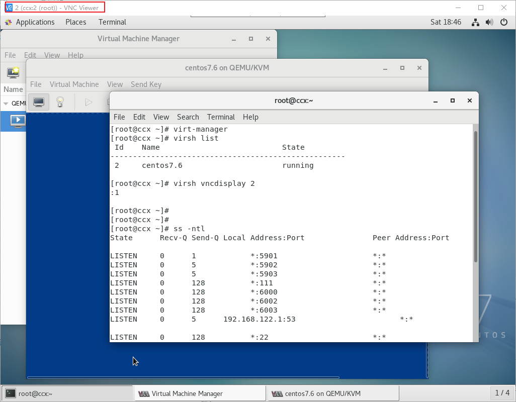The width and height of the screenshot is (516, 402).
Task: Collapse the QEMU/KVM connection tree
Action: (5, 103)
